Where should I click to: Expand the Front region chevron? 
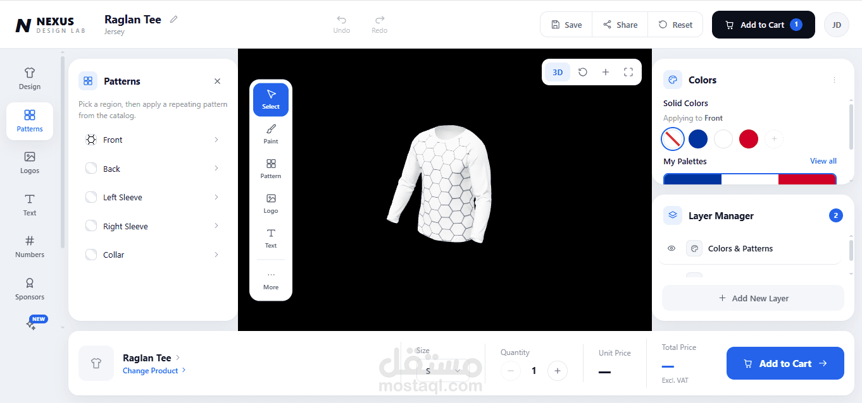pyautogui.click(x=216, y=140)
